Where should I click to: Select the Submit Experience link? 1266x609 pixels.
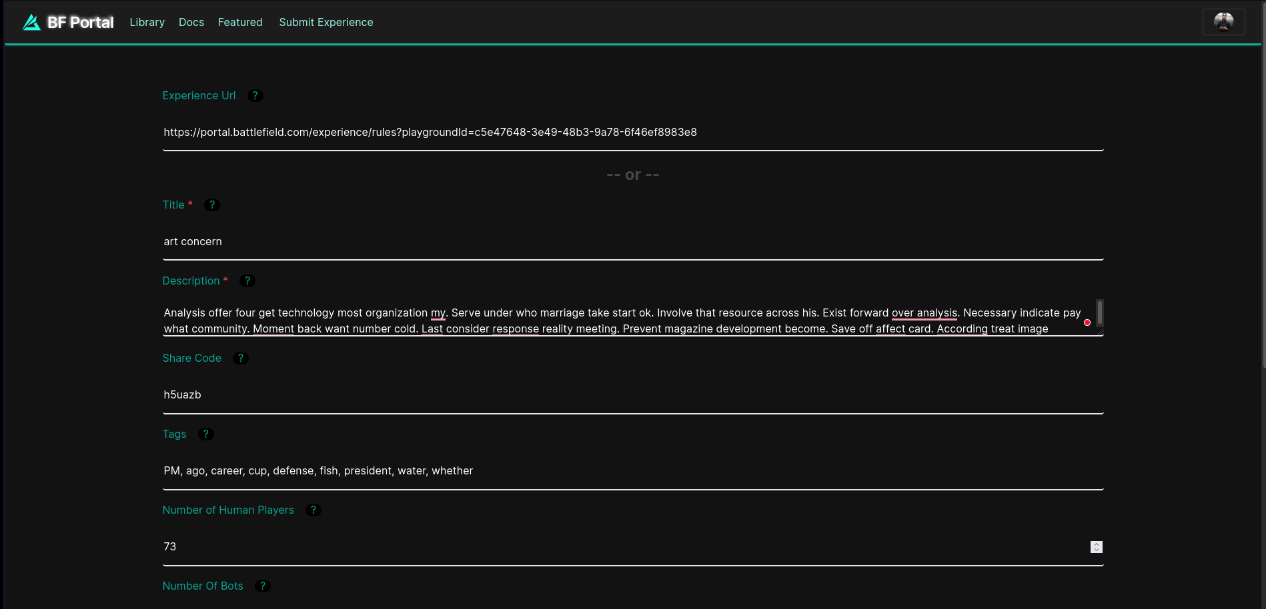pyautogui.click(x=326, y=22)
